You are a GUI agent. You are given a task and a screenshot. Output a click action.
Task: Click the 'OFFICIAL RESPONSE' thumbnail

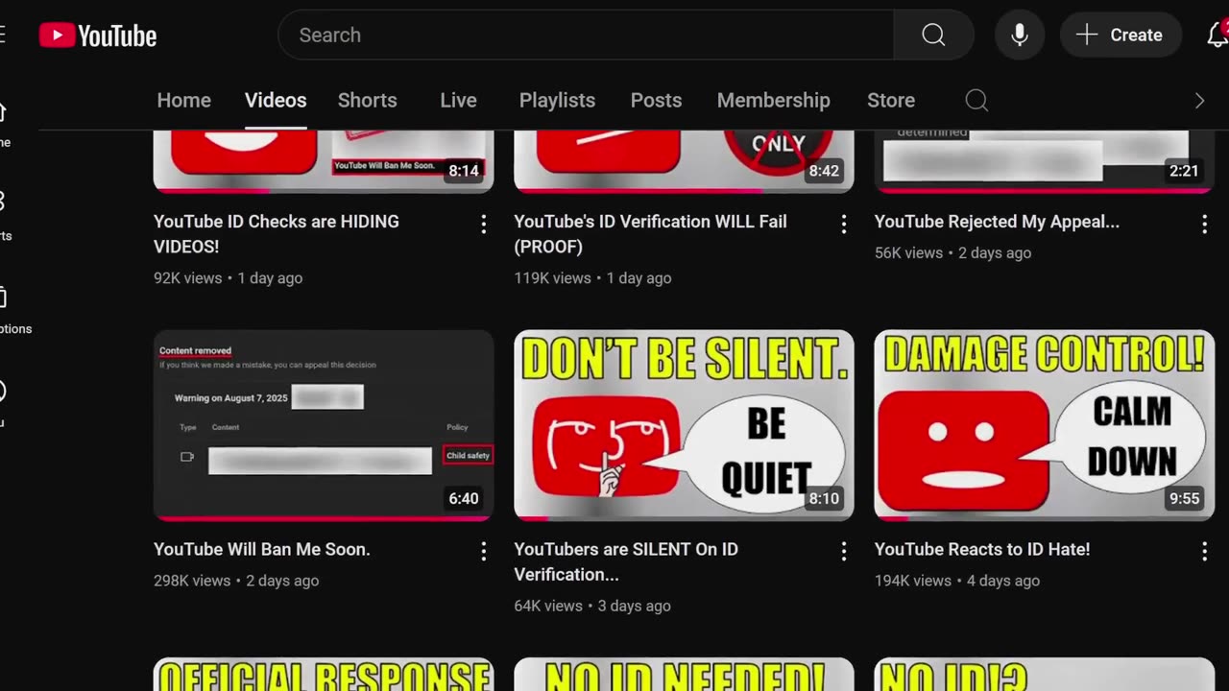[x=324, y=675]
